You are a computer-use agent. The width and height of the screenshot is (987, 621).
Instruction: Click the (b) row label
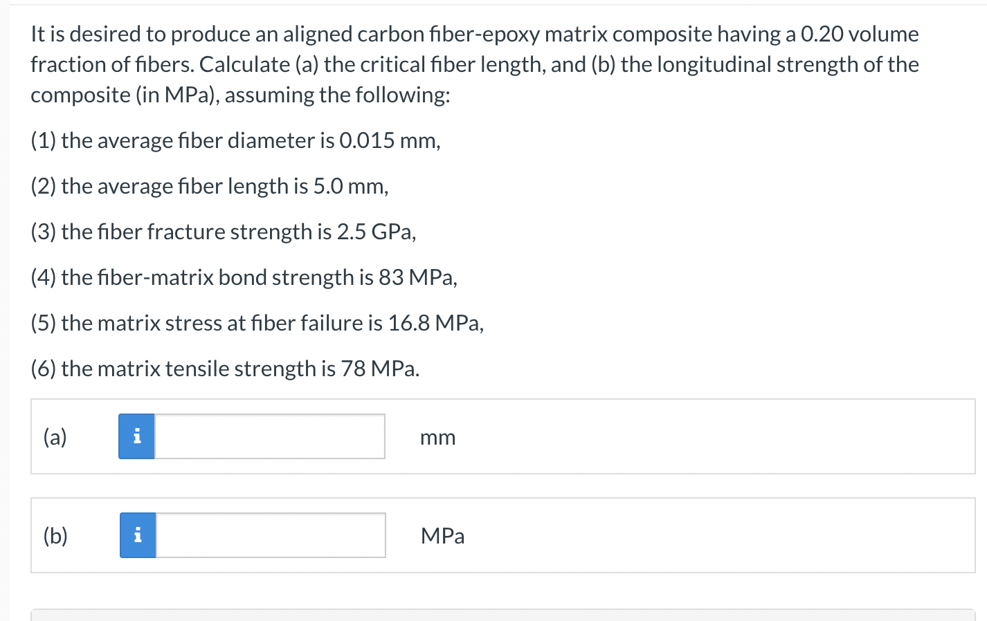[x=55, y=536]
